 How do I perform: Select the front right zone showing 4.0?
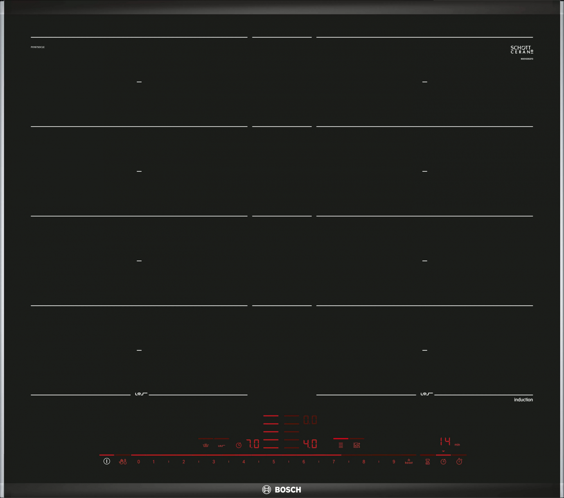click(310, 444)
